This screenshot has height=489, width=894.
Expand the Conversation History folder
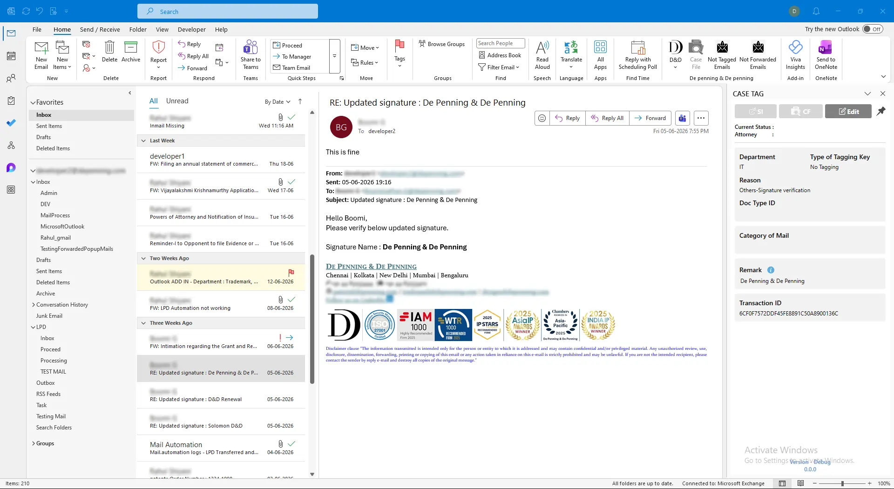(x=34, y=305)
